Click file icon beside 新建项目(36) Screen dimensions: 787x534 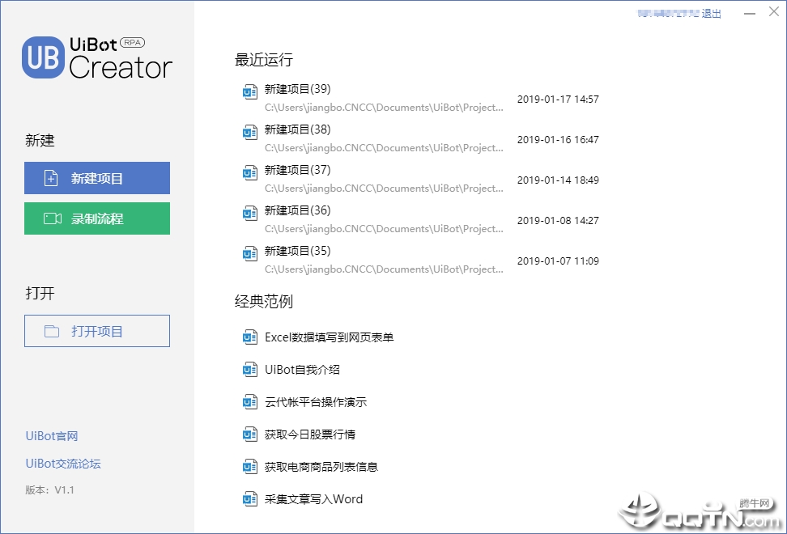tap(250, 214)
